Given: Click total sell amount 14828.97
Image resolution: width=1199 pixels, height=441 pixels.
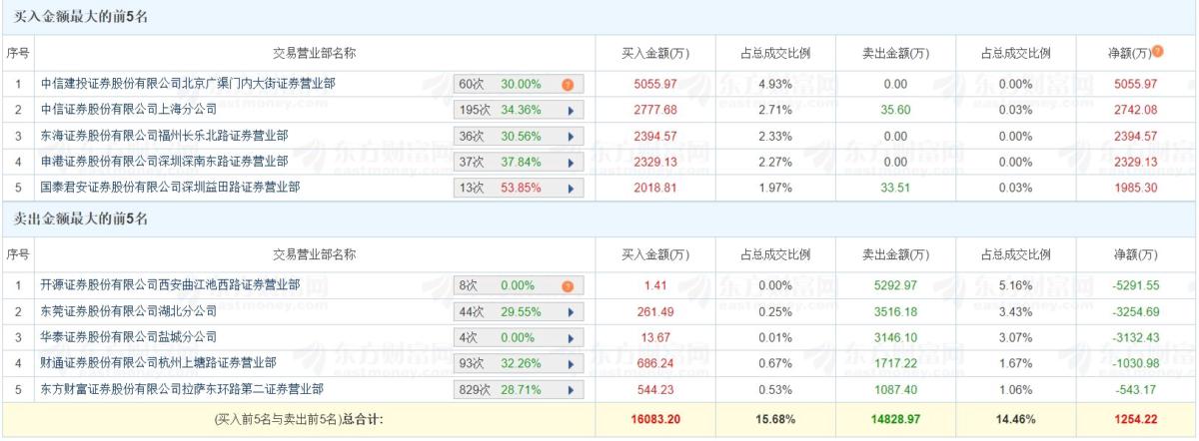Looking at the screenshot, I should tap(895, 420).
